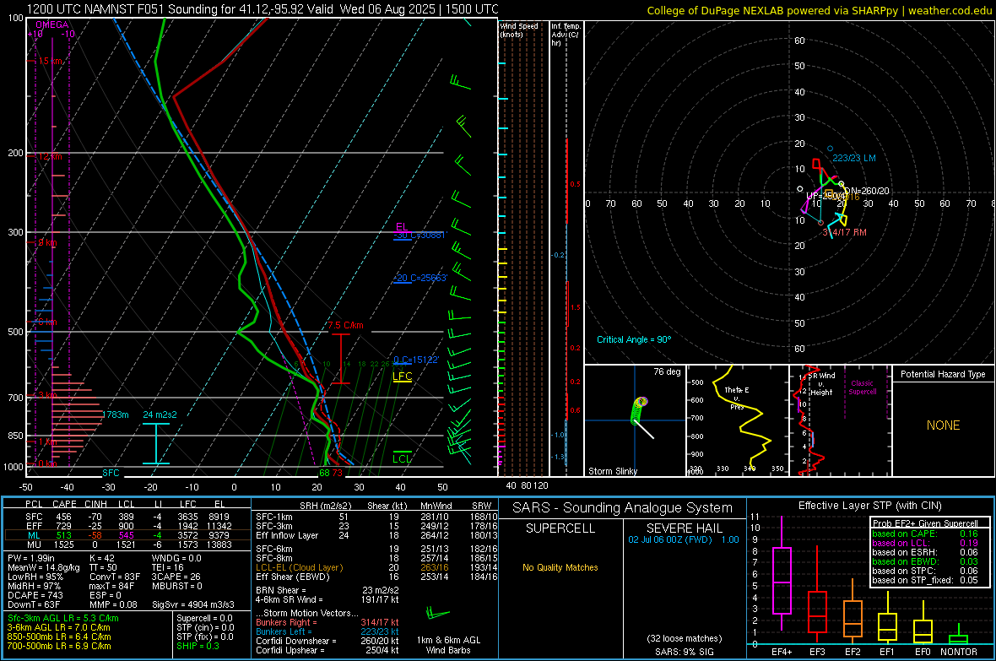The image size is (996, 661).
Task: Click the 'Wind Speed (knots)' panel header
Action: tap(519, 30)
